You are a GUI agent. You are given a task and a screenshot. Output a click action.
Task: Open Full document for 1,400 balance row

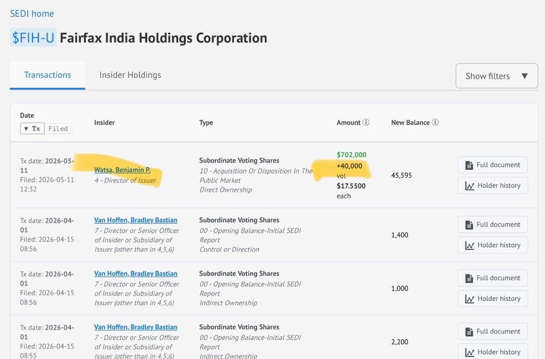493,225
